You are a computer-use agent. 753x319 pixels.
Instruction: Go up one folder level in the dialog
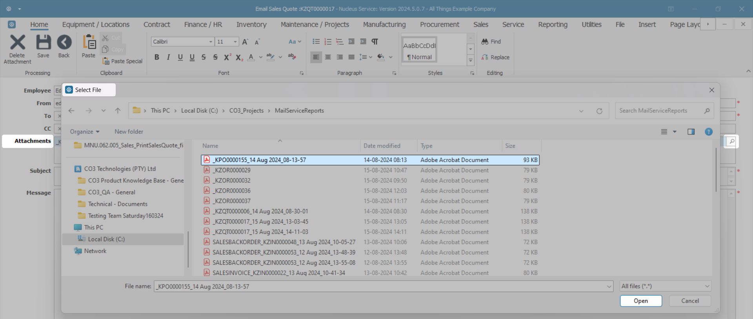click(118, 111)
